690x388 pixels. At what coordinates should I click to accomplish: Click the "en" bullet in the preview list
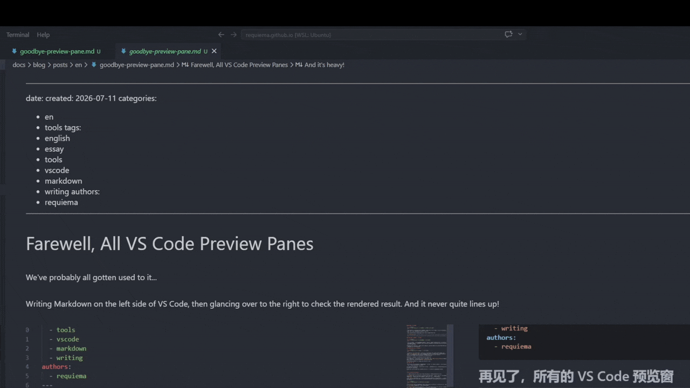point(49,117)
